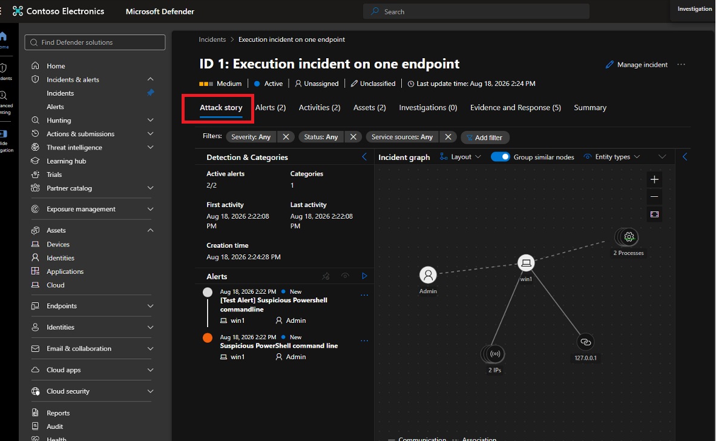Open more options for Test Alert row
The height and width of the screenshot is (441, 716).
(x=364, y=295)
